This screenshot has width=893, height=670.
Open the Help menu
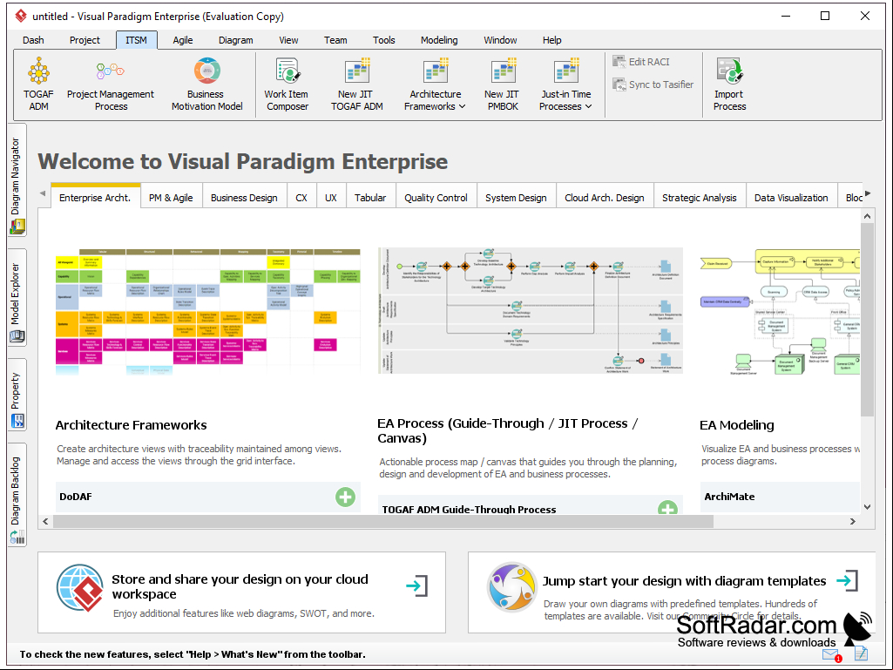(551, 40)
